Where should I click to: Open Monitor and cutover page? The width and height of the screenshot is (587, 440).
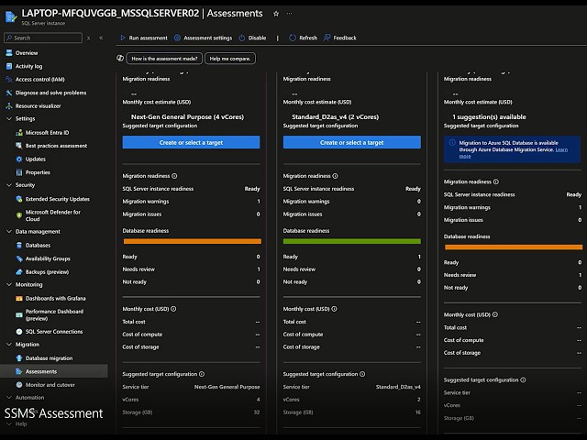coord(50,385)
